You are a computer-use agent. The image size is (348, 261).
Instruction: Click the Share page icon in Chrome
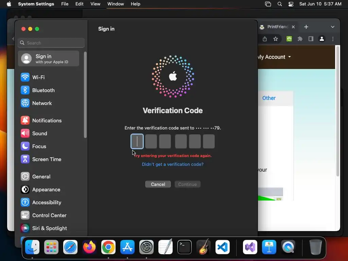coord(264,39)
